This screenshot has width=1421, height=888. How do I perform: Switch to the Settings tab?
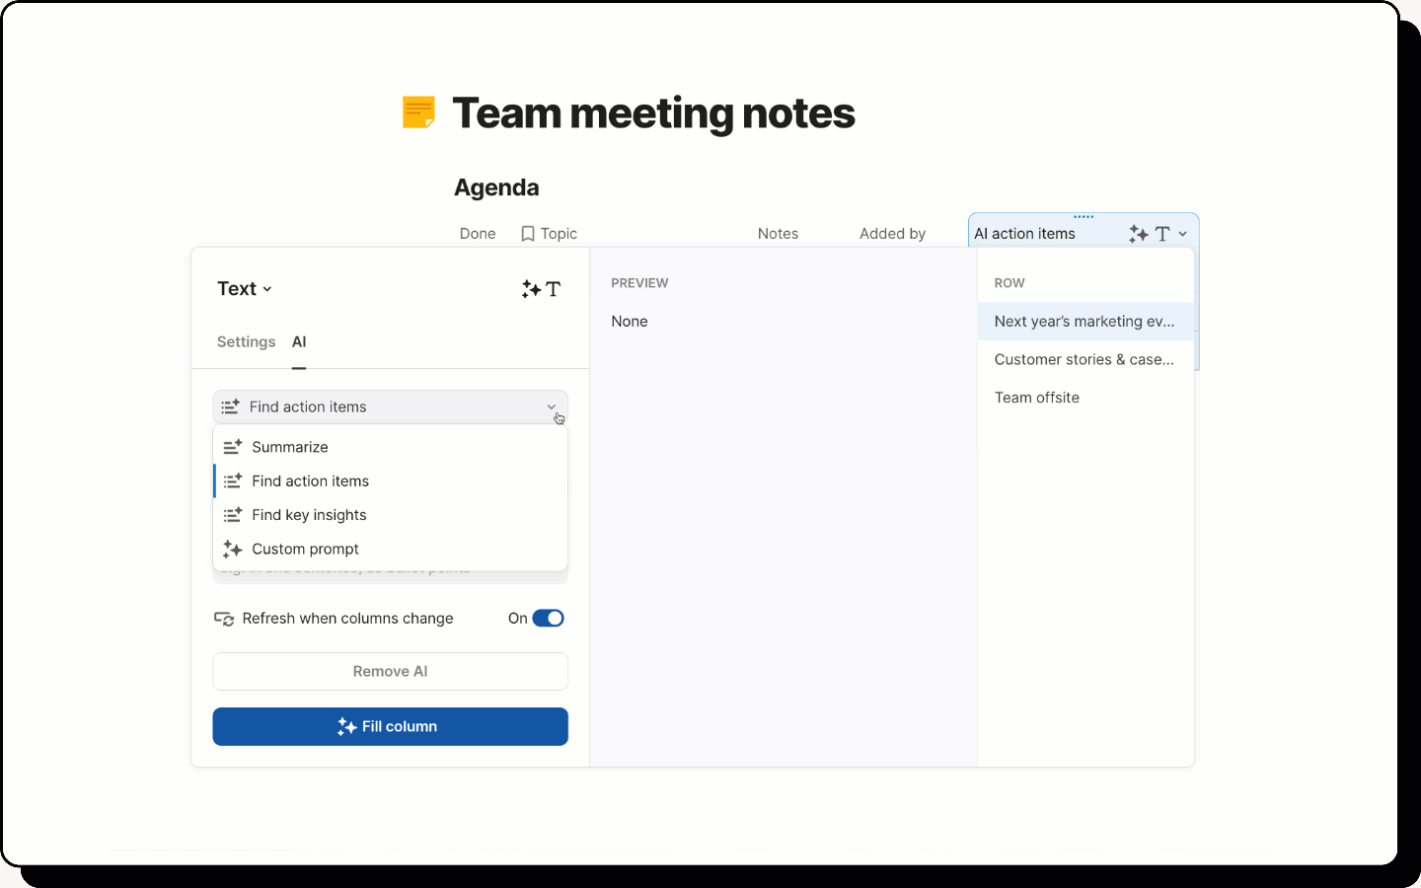coord(246,342)
